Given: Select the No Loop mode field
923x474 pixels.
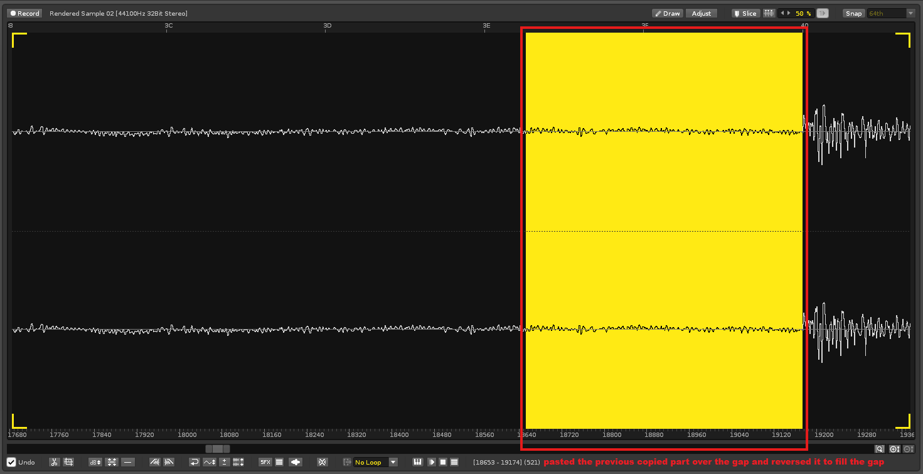Looking at the screenshot, I should [x=371, y=462].
